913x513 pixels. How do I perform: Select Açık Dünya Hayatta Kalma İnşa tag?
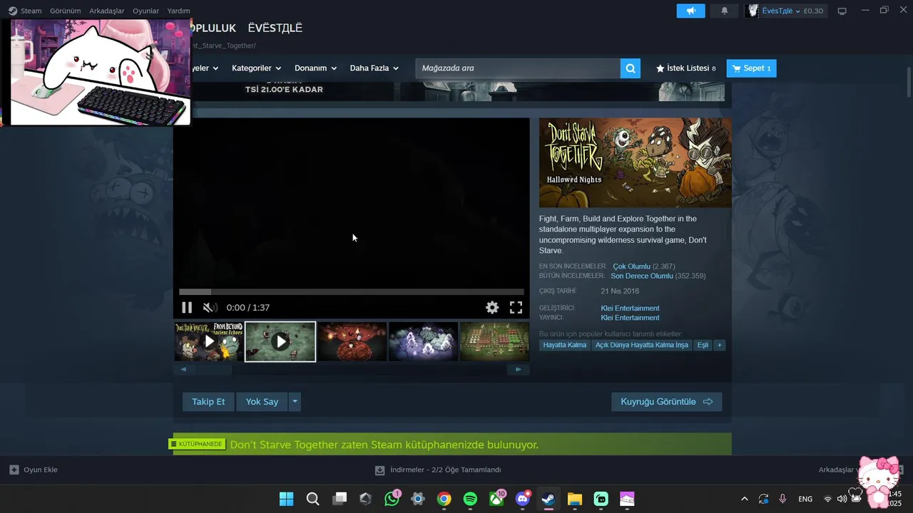[x=642, y=345]
